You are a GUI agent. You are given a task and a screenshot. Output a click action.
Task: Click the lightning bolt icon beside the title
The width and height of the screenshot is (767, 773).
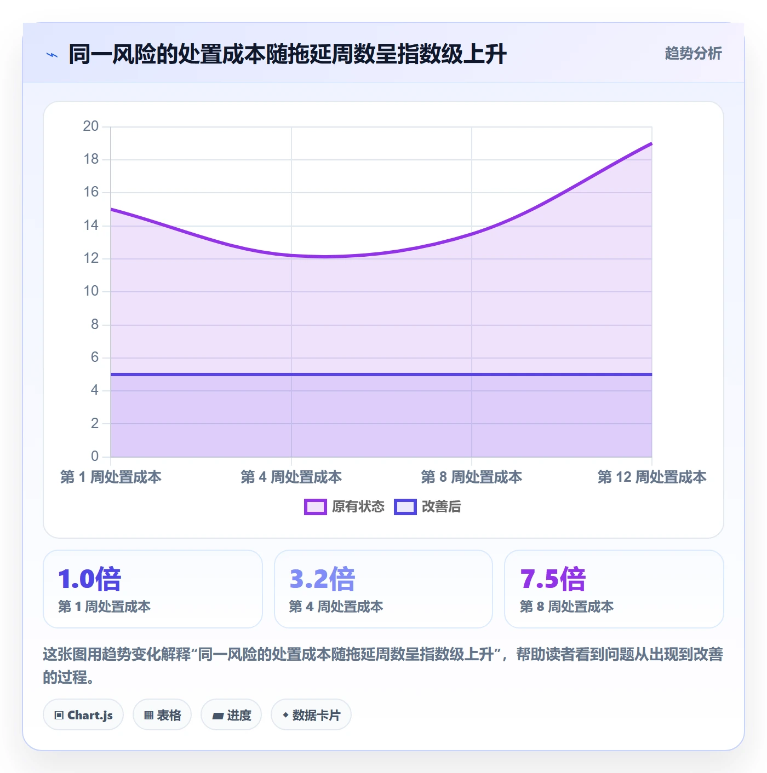[x=52, y=55]
